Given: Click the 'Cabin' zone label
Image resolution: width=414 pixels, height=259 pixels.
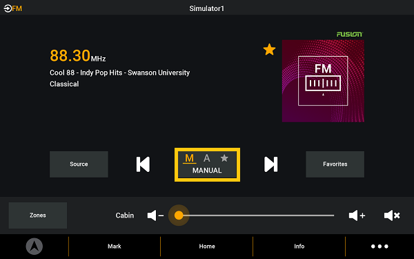Looking at the screenshot, I should click(125, 215).
